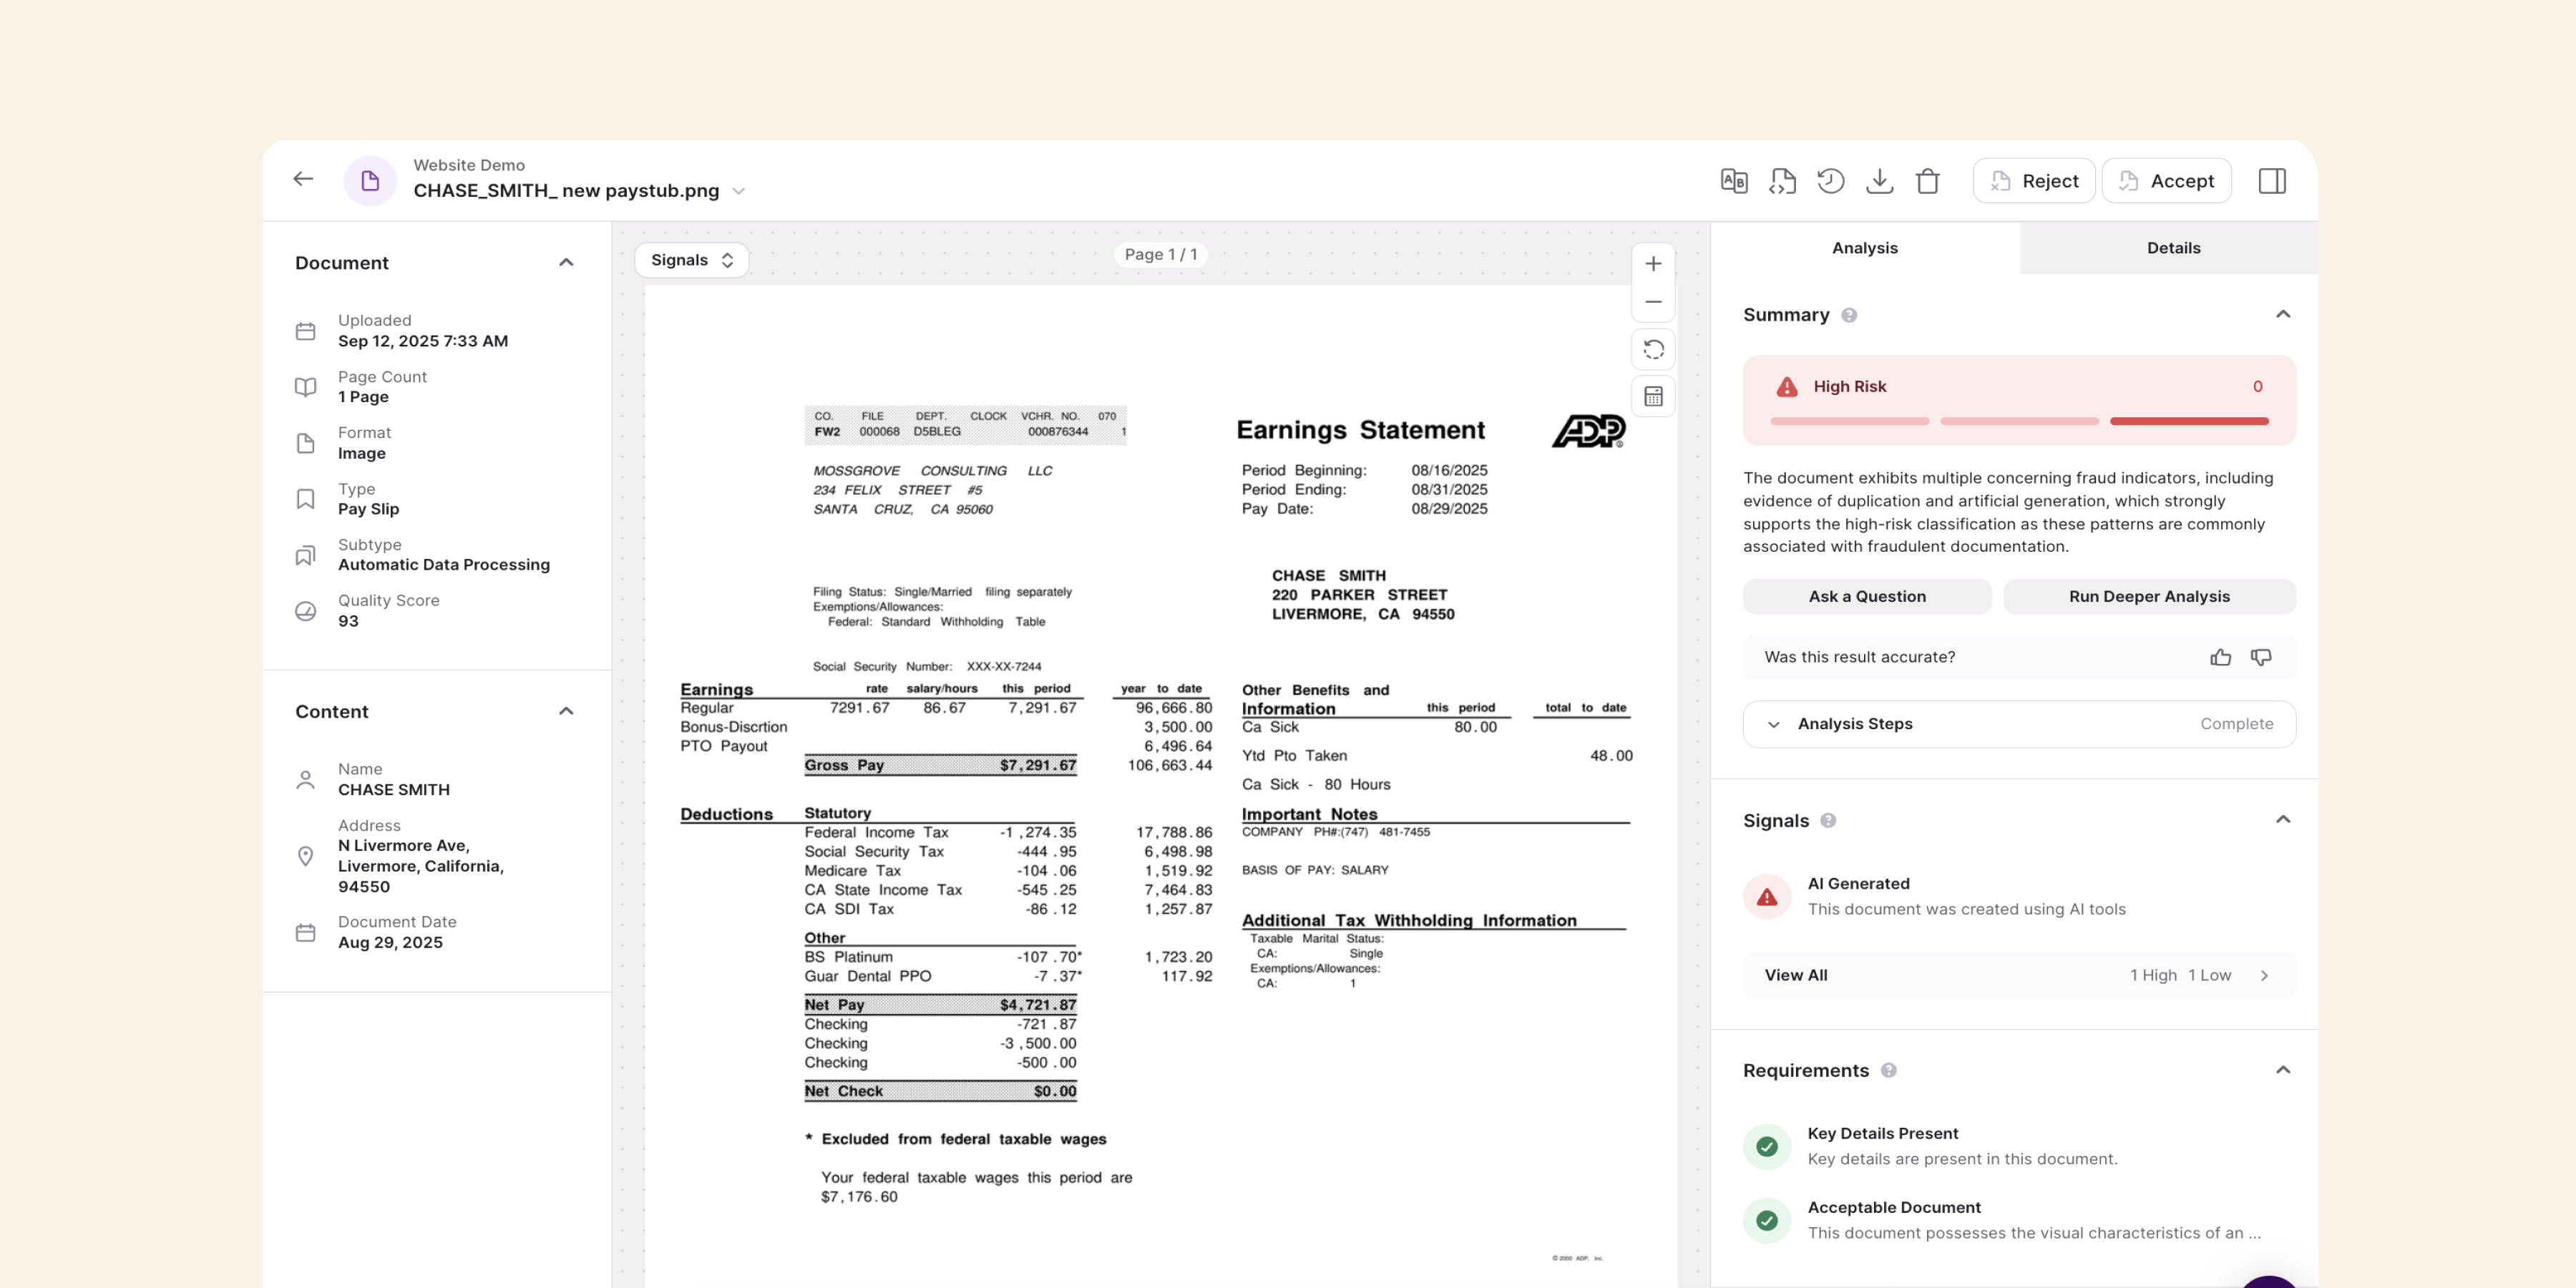Give thumbs up for result accuracy
Viewport: 2576px width, 1288px height.
(x=2220, y=657)
